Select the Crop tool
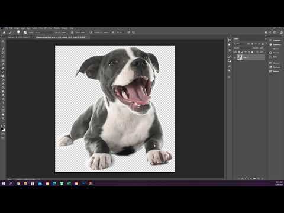Image resolution: width=284 pixels, height=213 pixels. click(3, 57)
